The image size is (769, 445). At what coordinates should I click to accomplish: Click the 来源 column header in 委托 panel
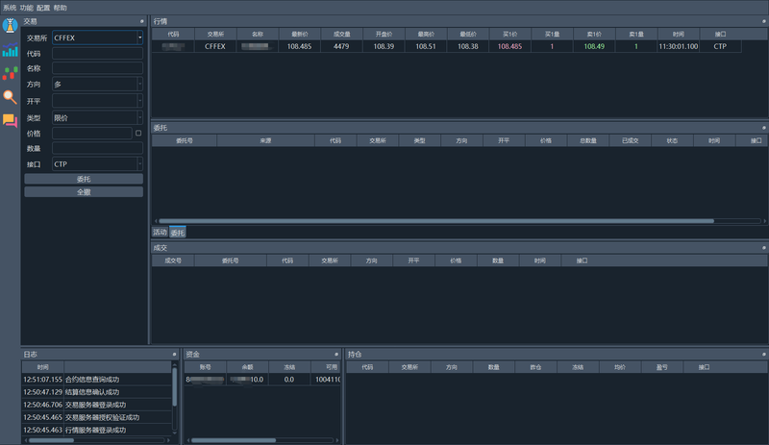(x=266, y=141)
